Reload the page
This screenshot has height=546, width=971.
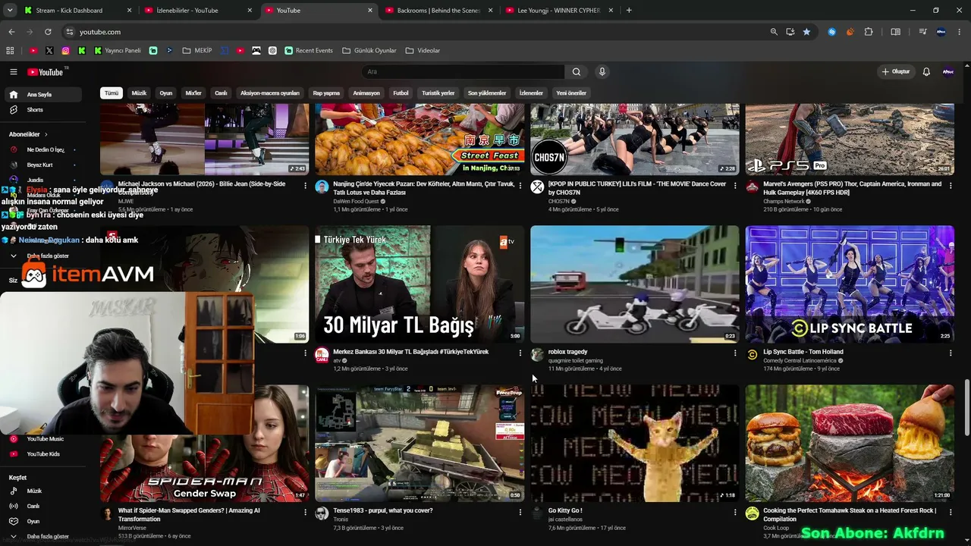click(48, 32)
